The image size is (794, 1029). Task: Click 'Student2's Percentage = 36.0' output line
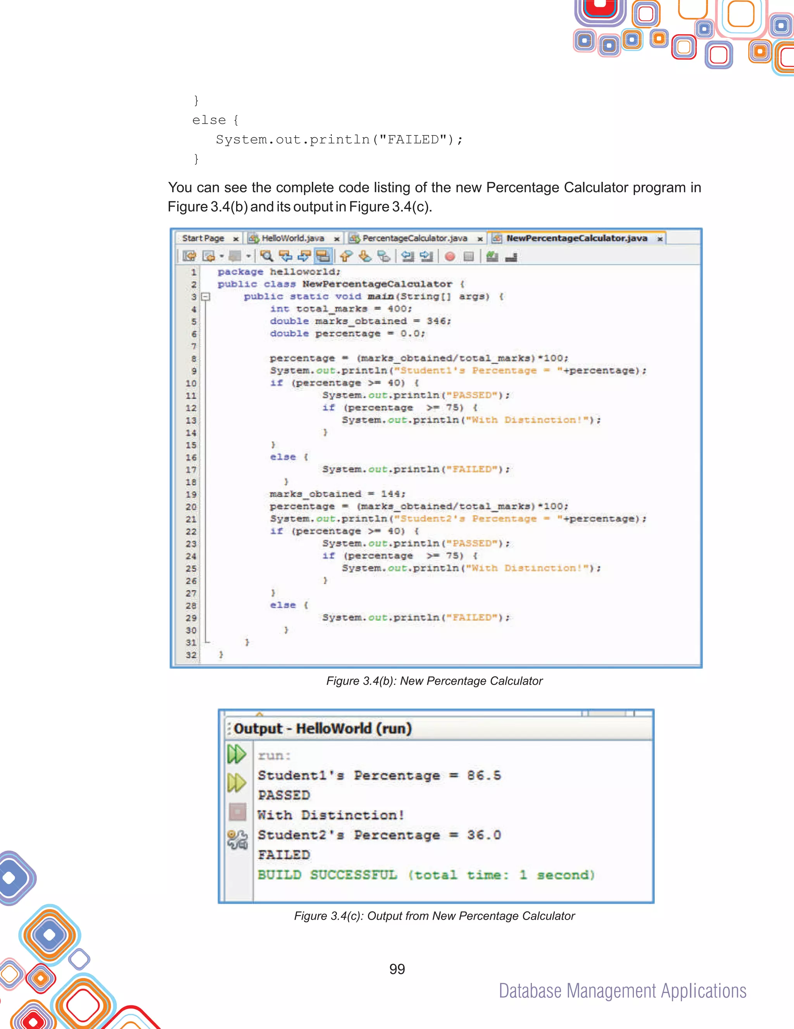click(x=380, y=835)
